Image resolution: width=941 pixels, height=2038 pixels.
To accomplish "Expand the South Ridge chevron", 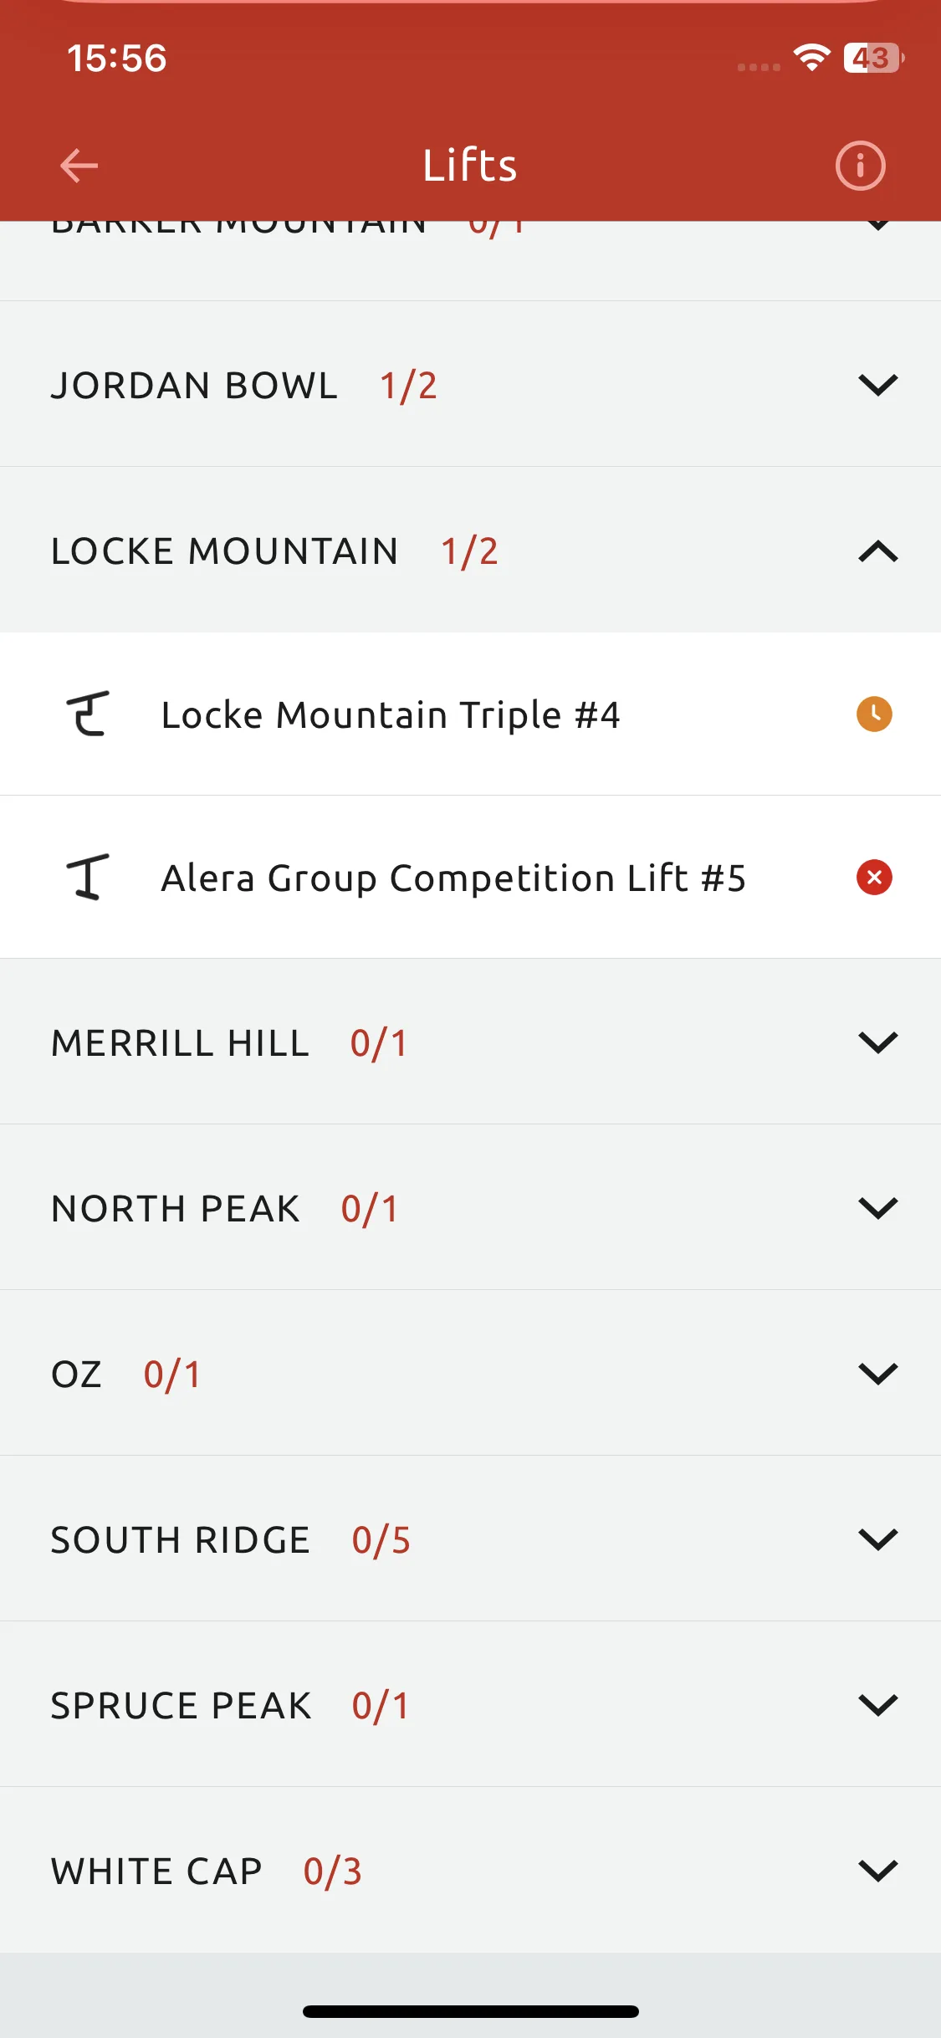I will coord(878,1539).
